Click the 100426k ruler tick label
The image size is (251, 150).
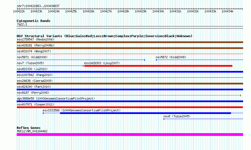point(89,11)
